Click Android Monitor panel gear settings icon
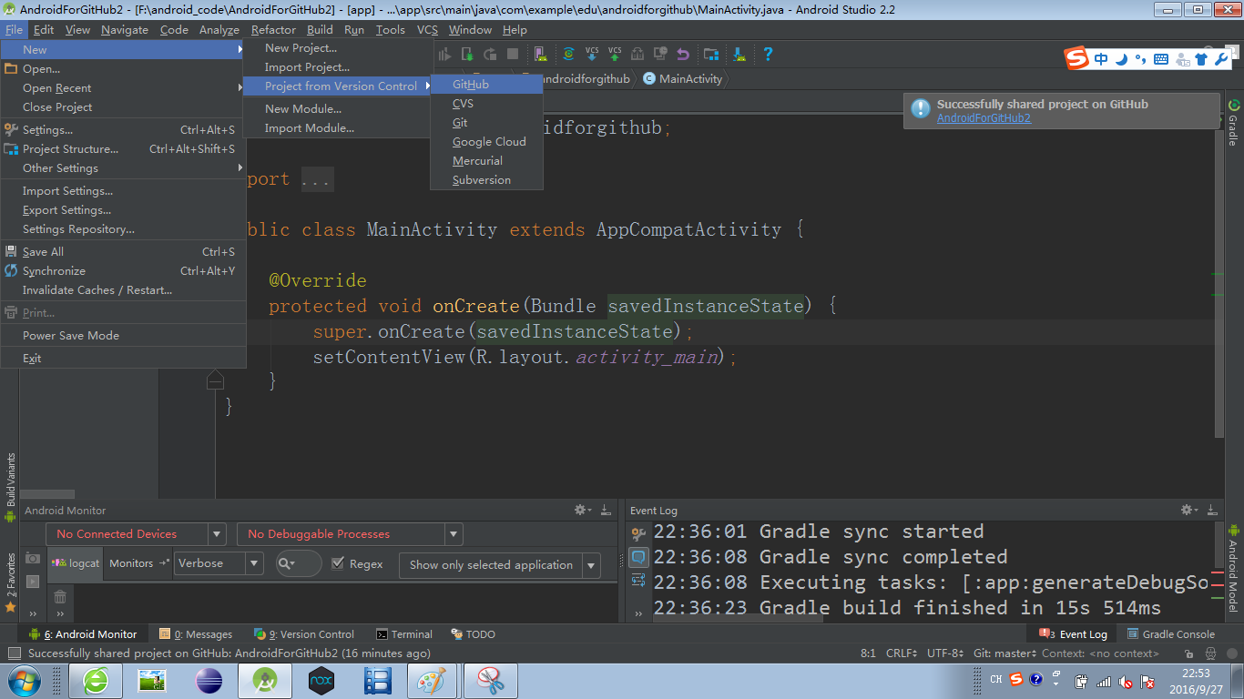This screenshot has width=1244, height=699. [582, 511]
